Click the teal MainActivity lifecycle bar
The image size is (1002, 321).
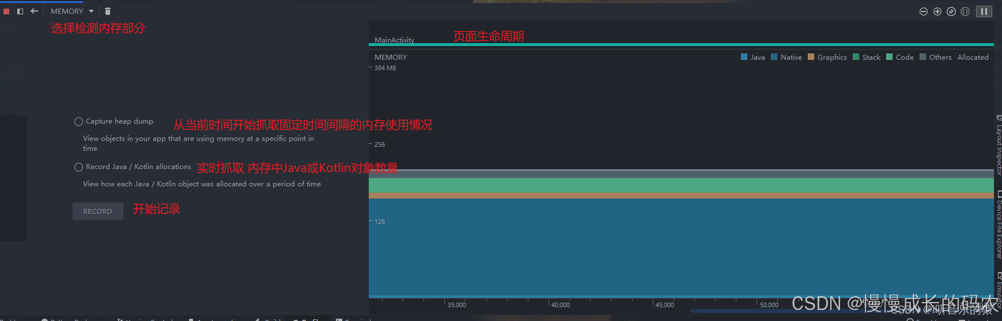(x=681, y=44)
